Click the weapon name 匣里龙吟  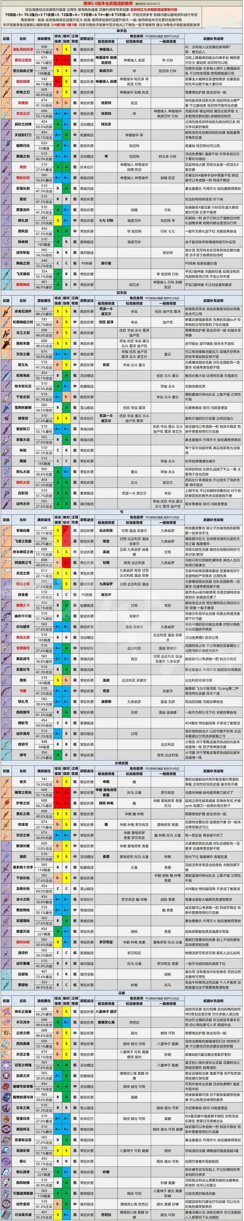23,210
